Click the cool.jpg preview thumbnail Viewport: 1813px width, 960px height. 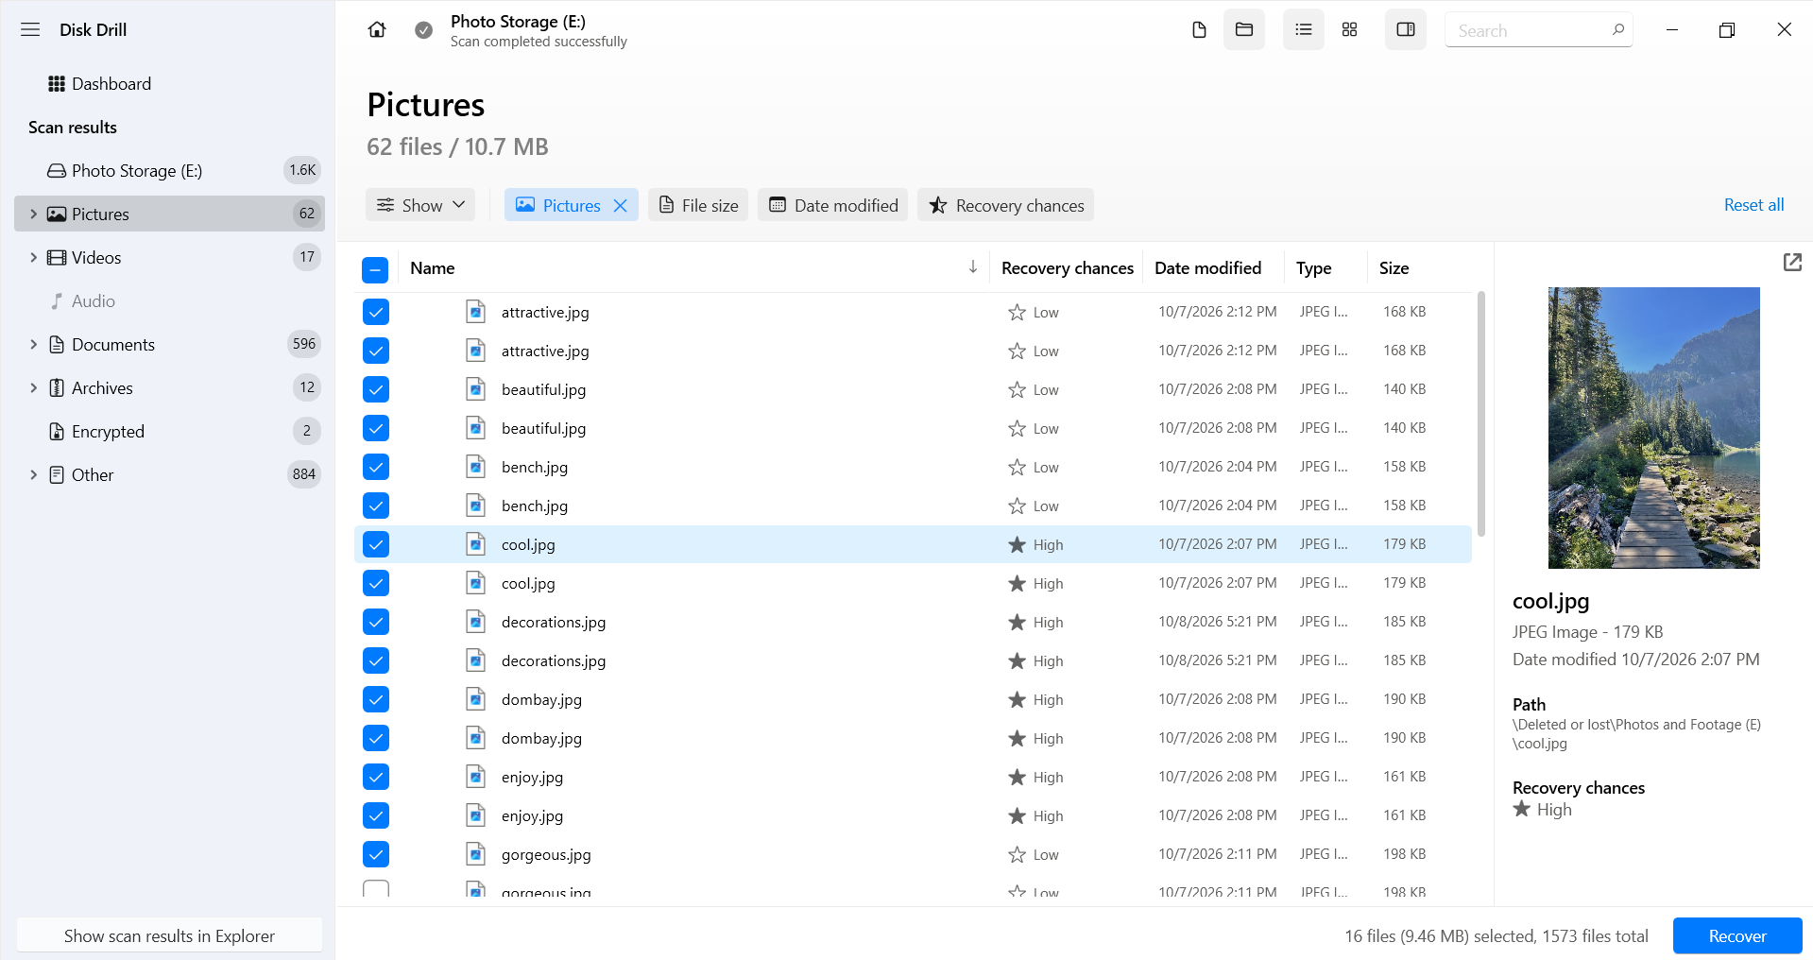point(1653,427)
